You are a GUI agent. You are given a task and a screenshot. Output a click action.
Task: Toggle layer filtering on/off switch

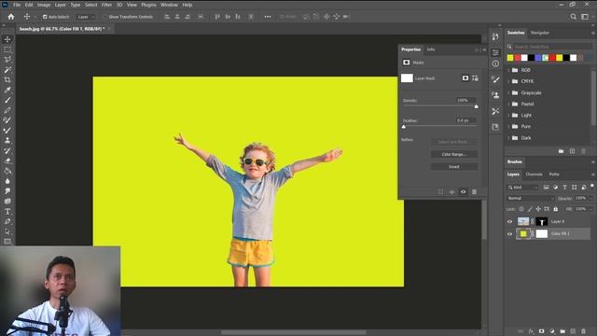tap(592, 187)
